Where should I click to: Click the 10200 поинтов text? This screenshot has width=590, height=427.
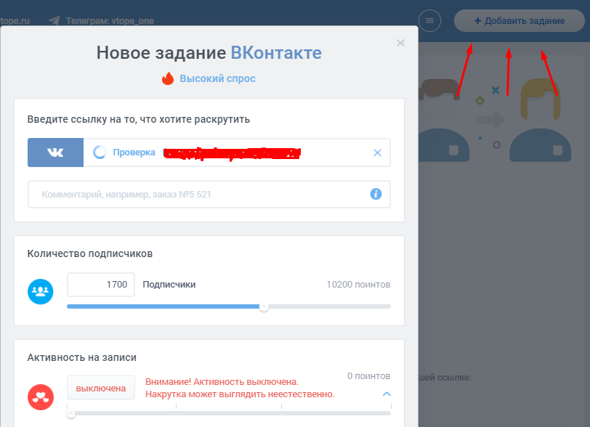pyautogui.click(x=358, y=285)
